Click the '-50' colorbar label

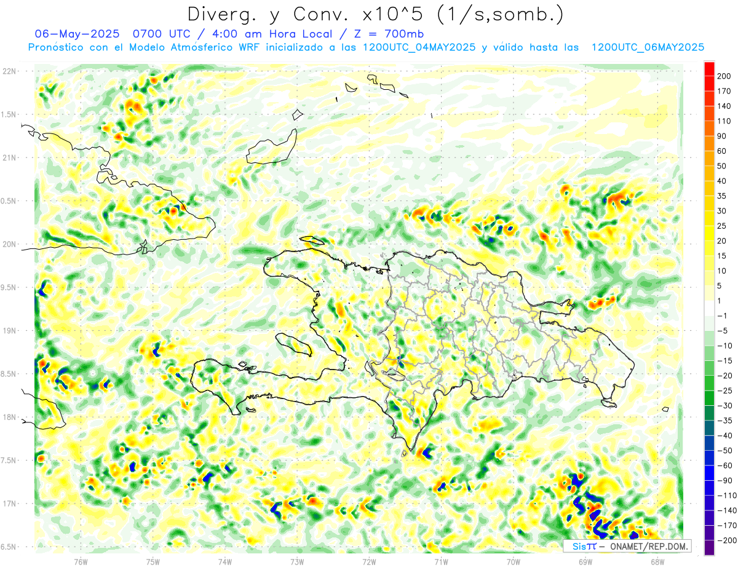724,451
